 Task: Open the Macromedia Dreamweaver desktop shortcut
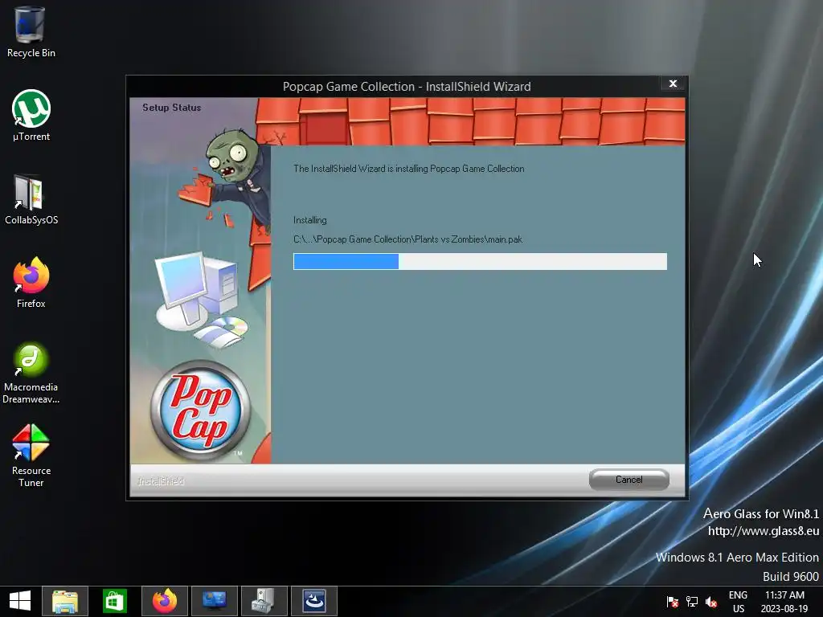(x=31, y=373)
